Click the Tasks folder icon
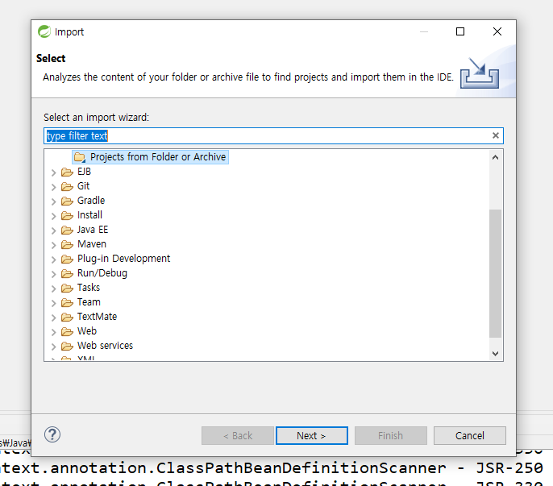Image resolution: width=553 pixels, height=486 pixels. 67,289
